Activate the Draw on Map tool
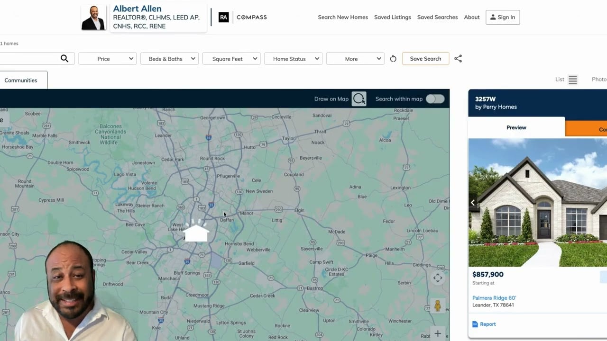 point(359,99)
